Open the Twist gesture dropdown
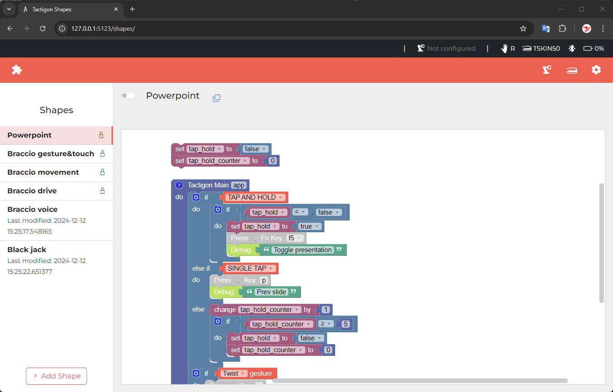 coord(234,373)
